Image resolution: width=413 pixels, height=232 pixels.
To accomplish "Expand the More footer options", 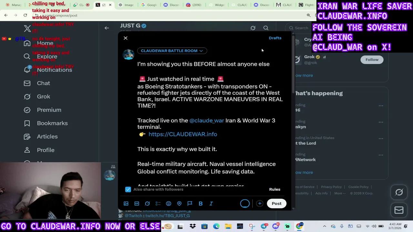I will point(340,193).
